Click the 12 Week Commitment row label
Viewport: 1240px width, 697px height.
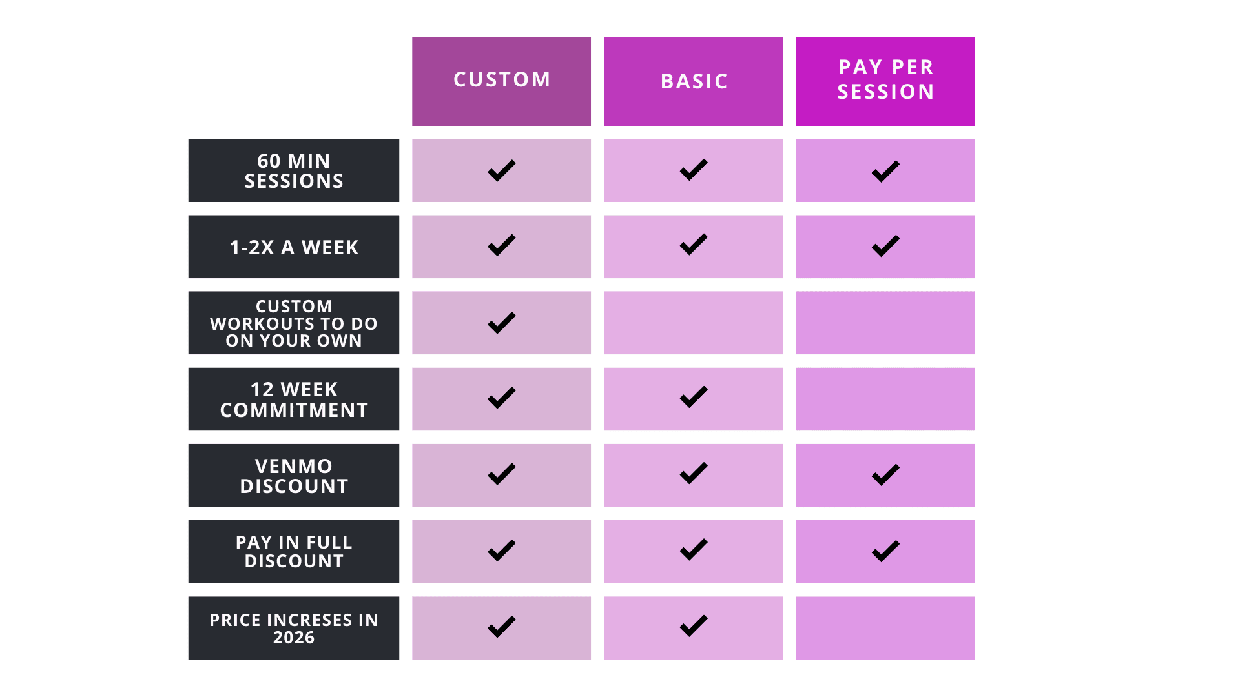click(293, 399)
